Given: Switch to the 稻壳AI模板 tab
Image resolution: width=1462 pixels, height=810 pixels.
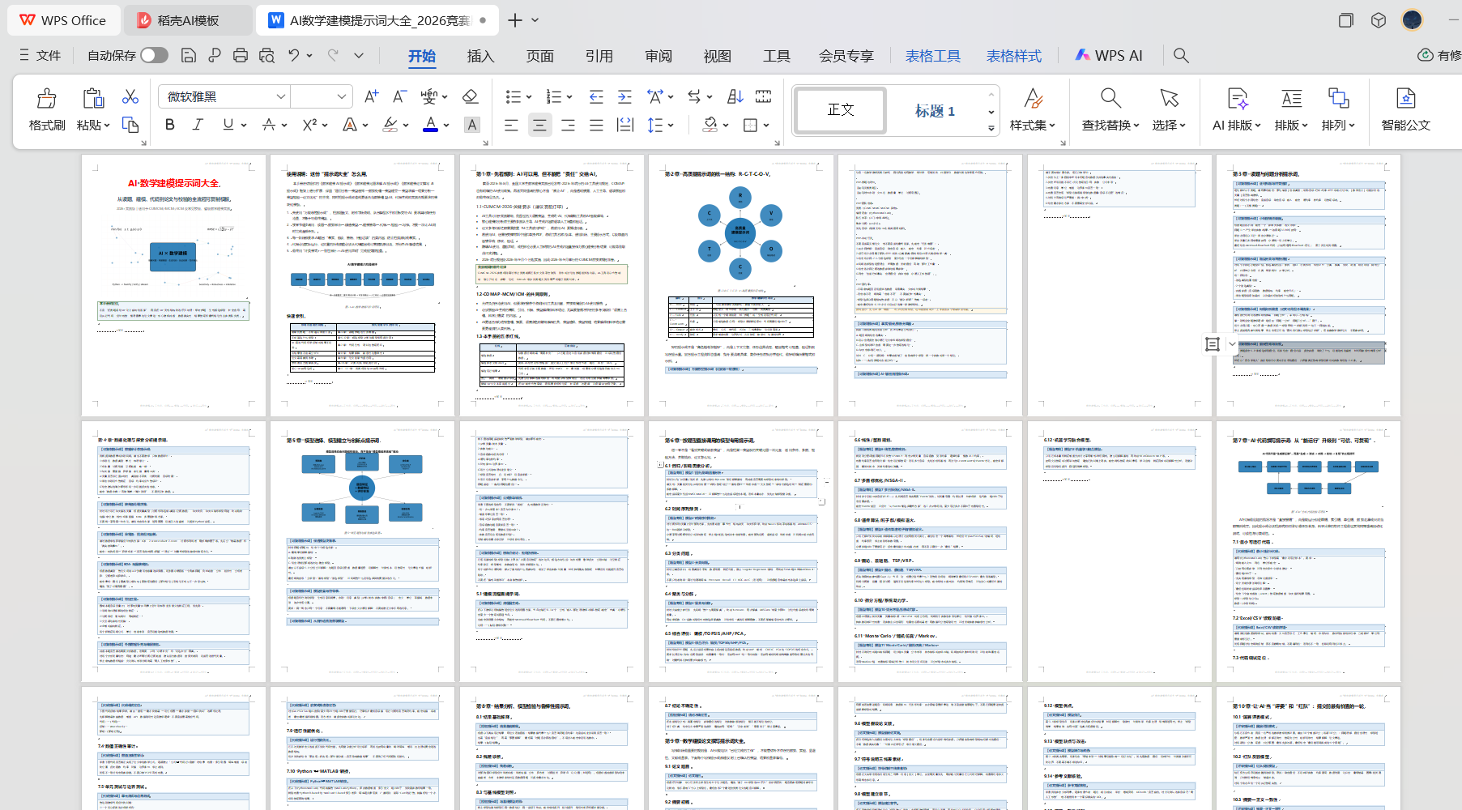Looking at the screenshot, I should (x=188, y=20).
